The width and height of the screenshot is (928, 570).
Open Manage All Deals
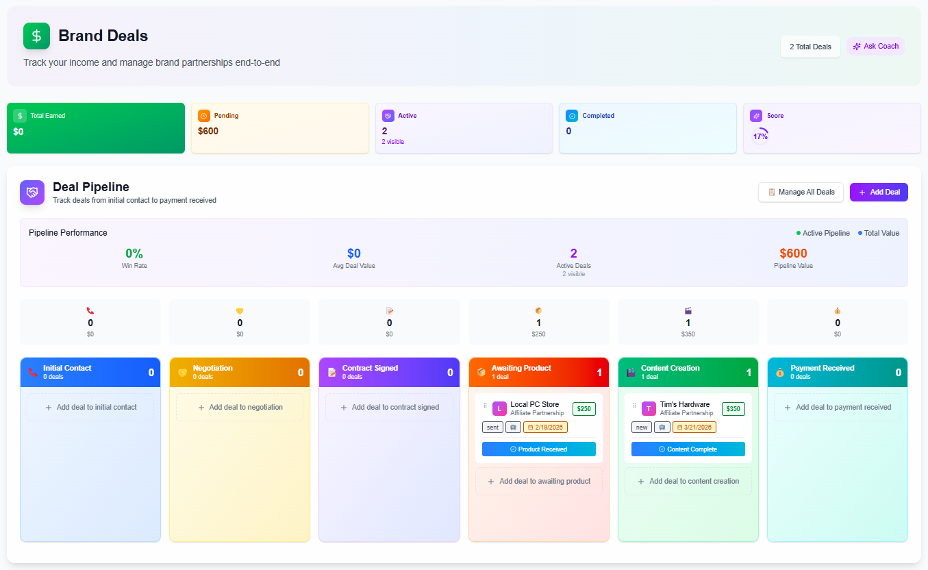click(x=801, y=193)
